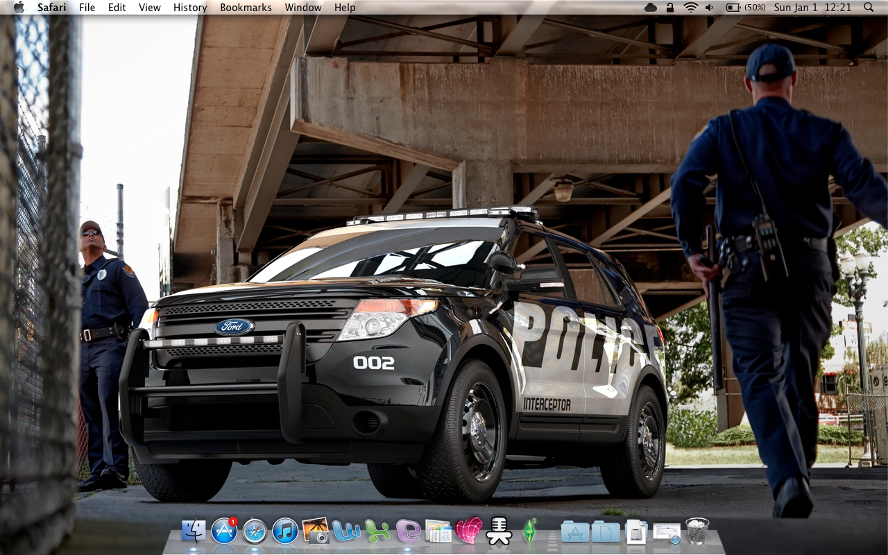Open the Documents folder stack in Dock
Screen dimensions: 888x555
[606, 531]
